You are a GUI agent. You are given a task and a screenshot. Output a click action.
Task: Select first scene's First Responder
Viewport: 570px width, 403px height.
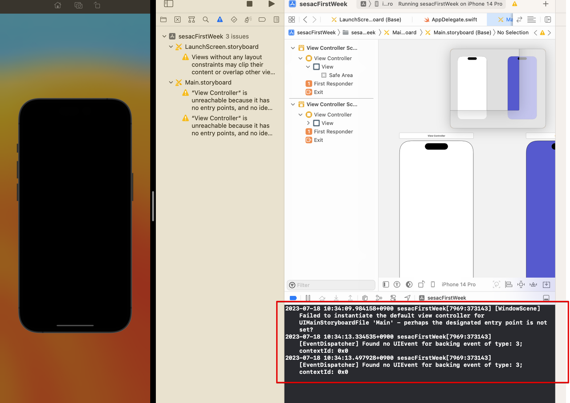[329, 84]
